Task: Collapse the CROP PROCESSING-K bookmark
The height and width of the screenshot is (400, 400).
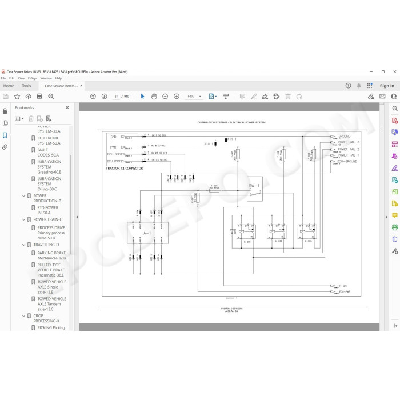Action: tap(24, 316)
